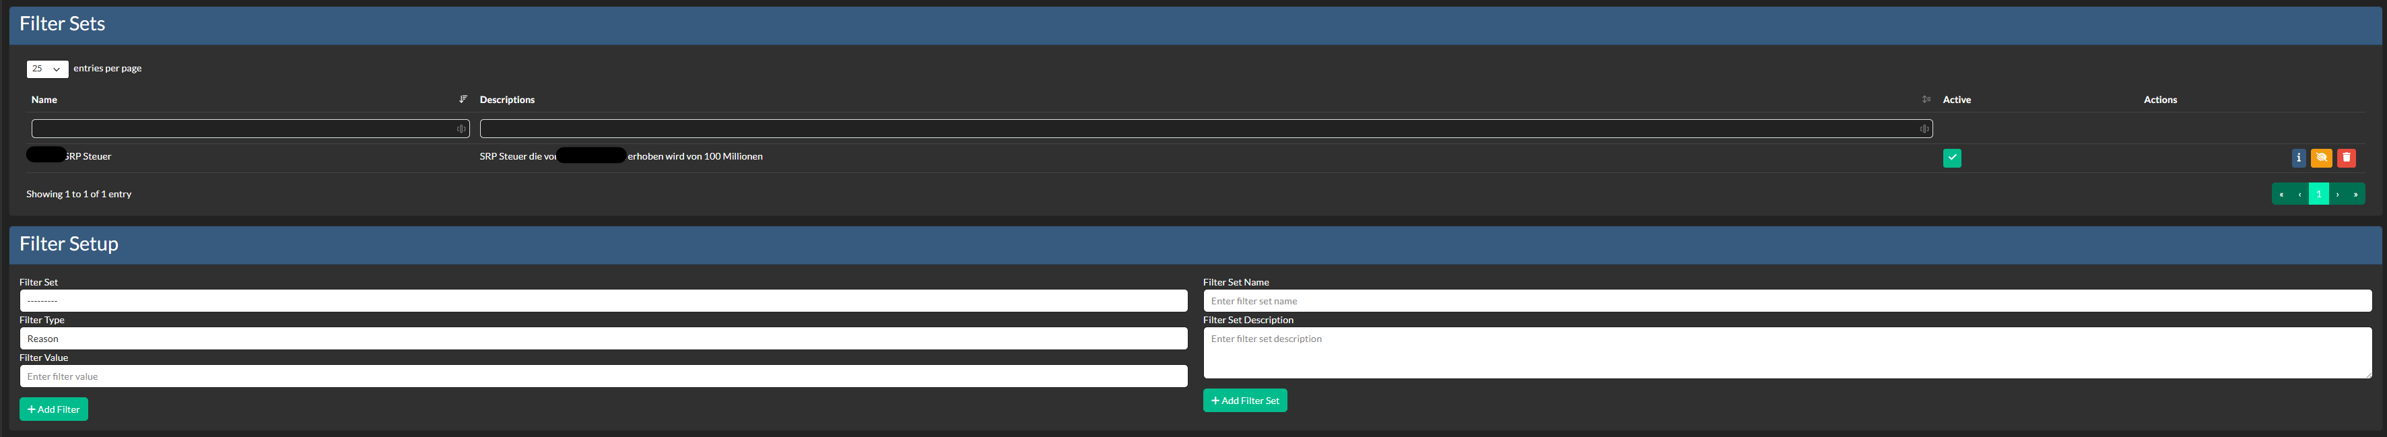Click the resize handle in Name search box

(x=461, y=129)
